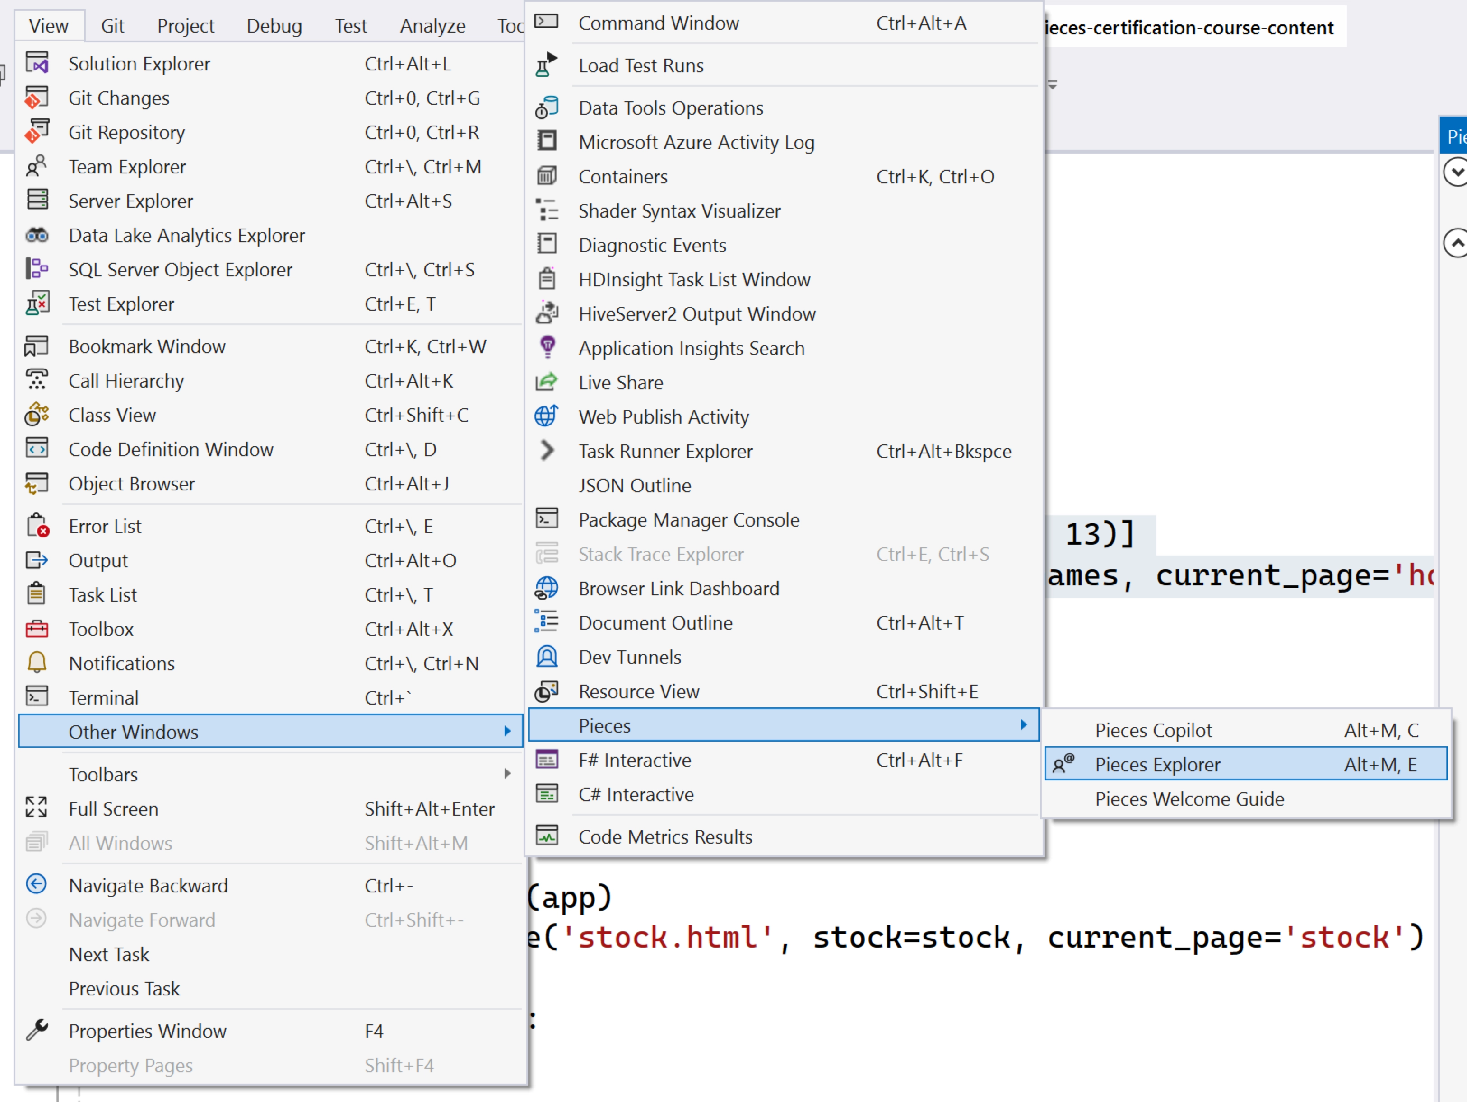Open the Git menu

(112, 25)
